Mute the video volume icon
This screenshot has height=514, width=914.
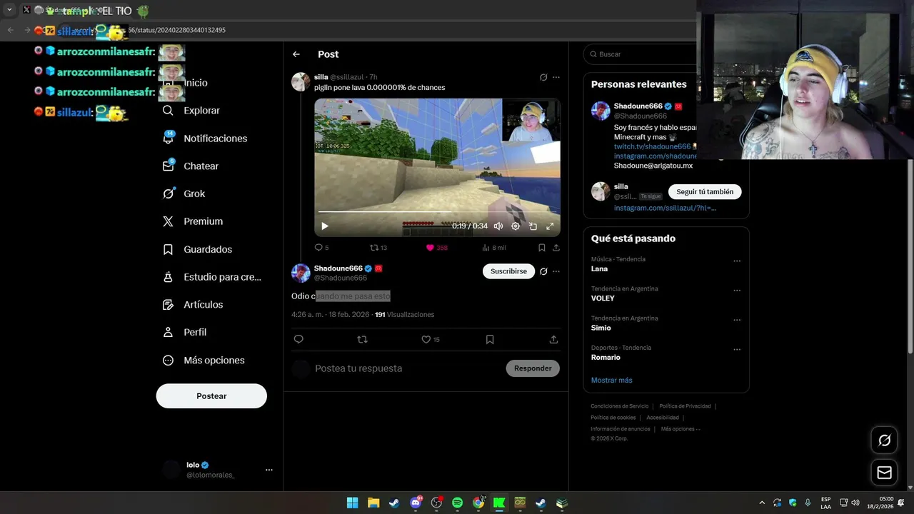[498, 226]
